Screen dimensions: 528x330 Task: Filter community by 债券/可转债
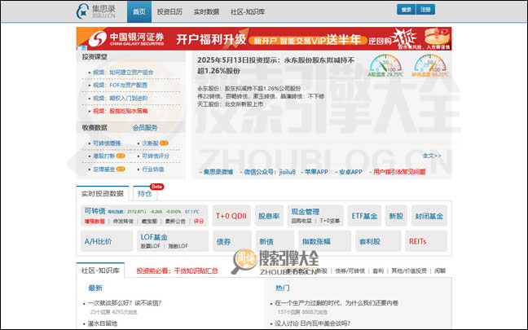[350, 271]
